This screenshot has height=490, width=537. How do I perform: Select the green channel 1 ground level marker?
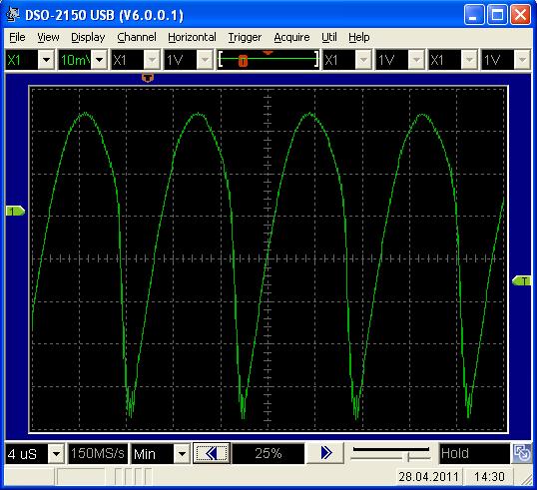click(x=15, y=211)
